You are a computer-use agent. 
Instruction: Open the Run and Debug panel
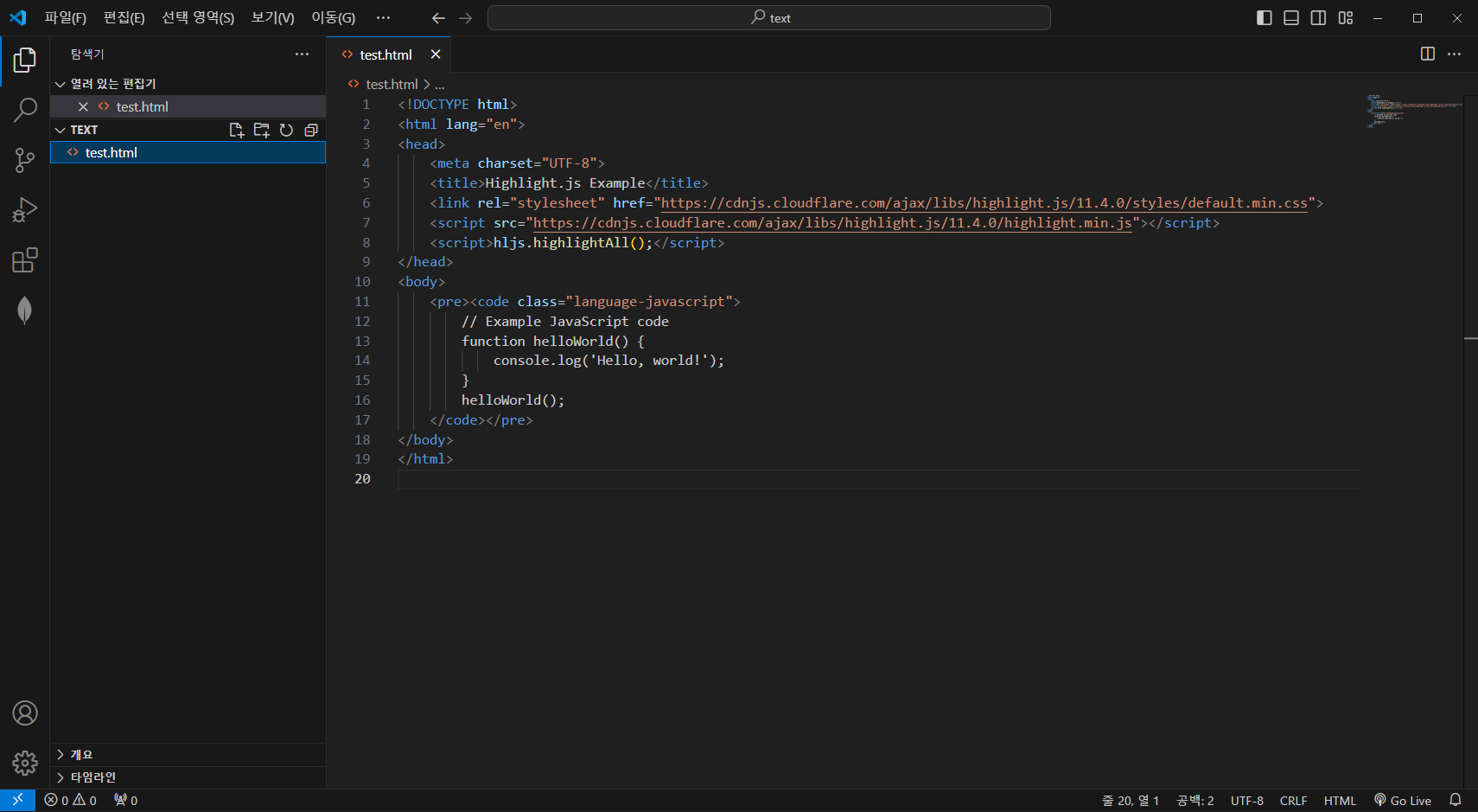[x=25, y=209]
